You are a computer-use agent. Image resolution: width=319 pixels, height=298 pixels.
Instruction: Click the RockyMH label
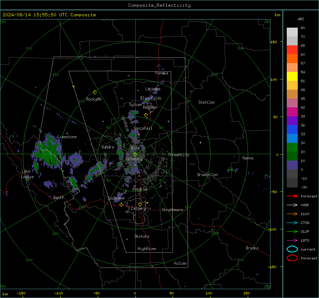[94, 99]
